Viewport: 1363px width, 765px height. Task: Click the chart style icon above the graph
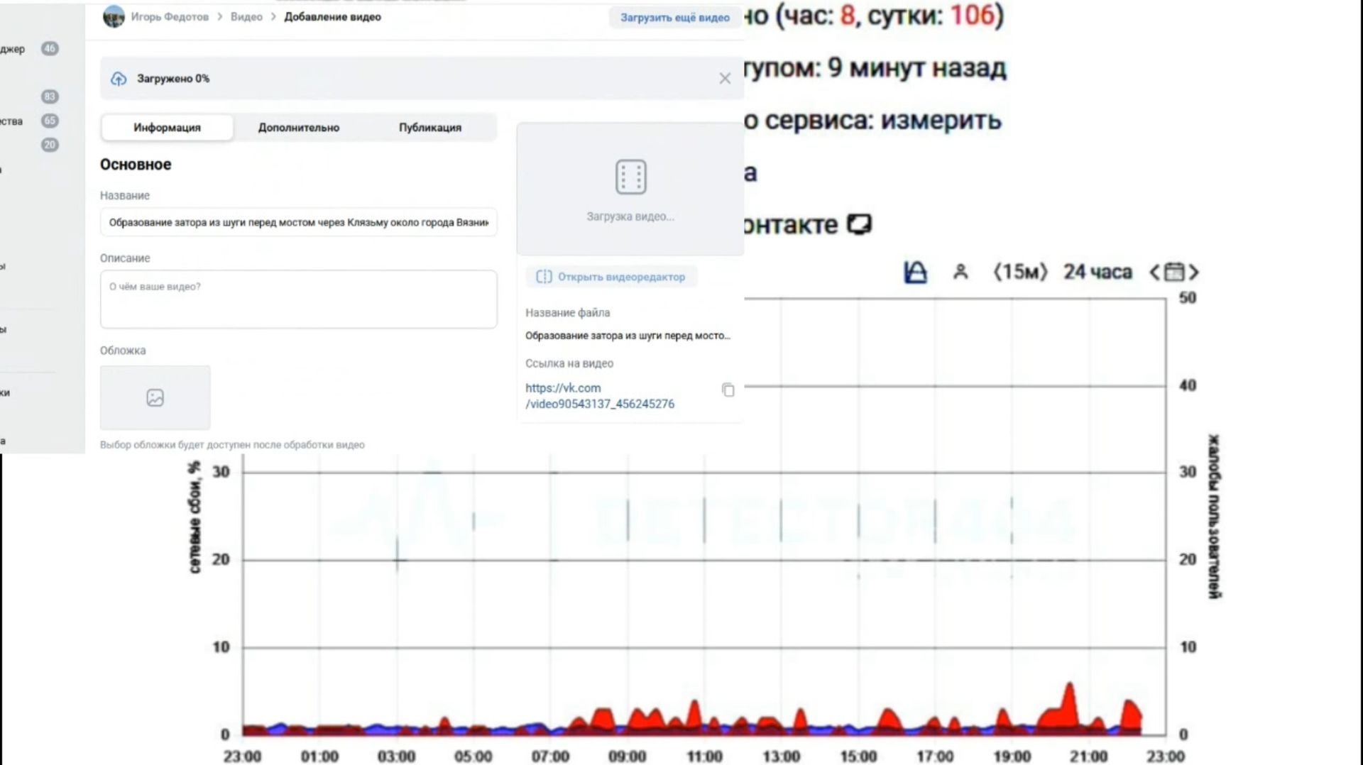tap(915, 272)
